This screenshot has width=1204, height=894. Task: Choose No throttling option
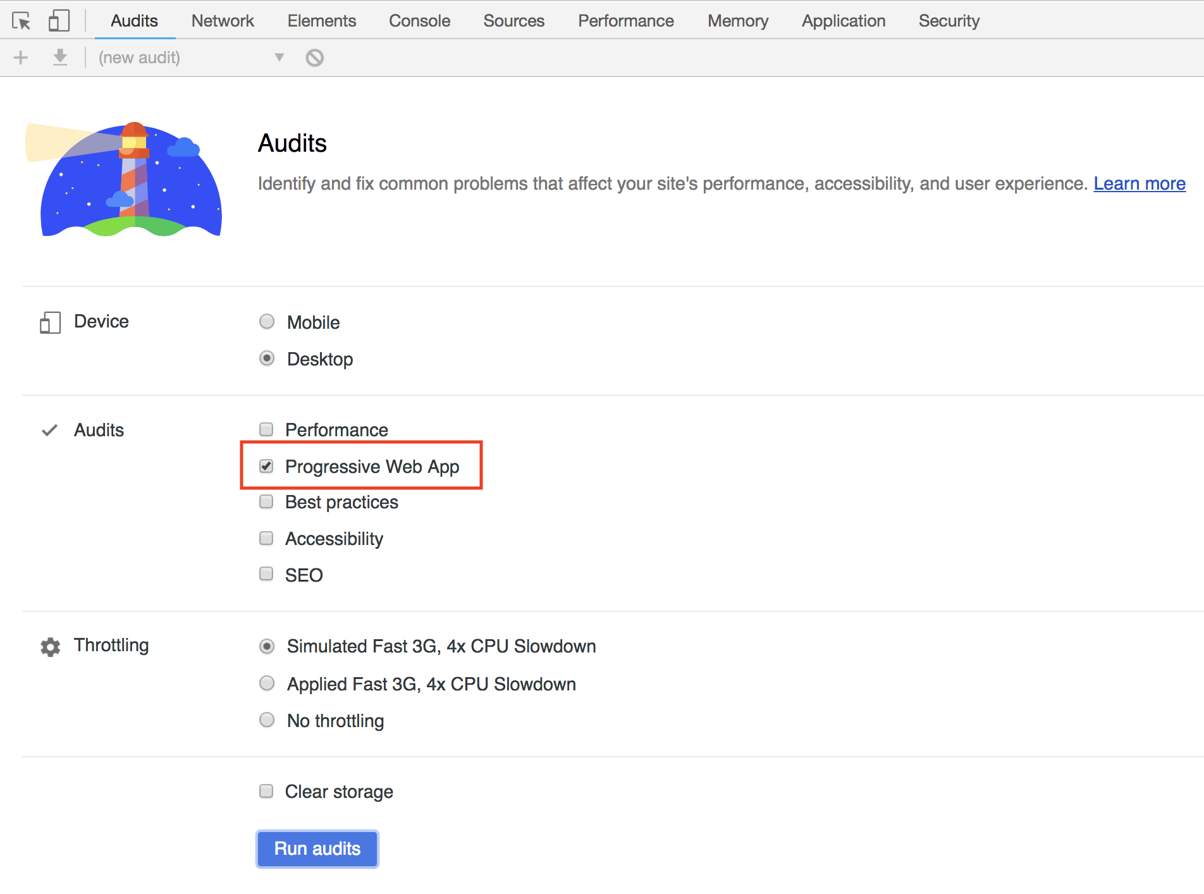coord(266,719)
